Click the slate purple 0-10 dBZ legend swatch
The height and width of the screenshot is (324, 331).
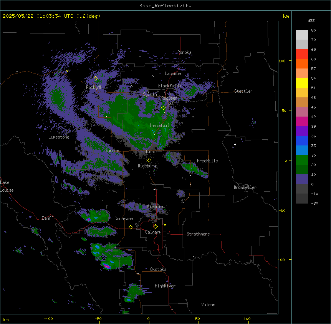coord(302,179)
